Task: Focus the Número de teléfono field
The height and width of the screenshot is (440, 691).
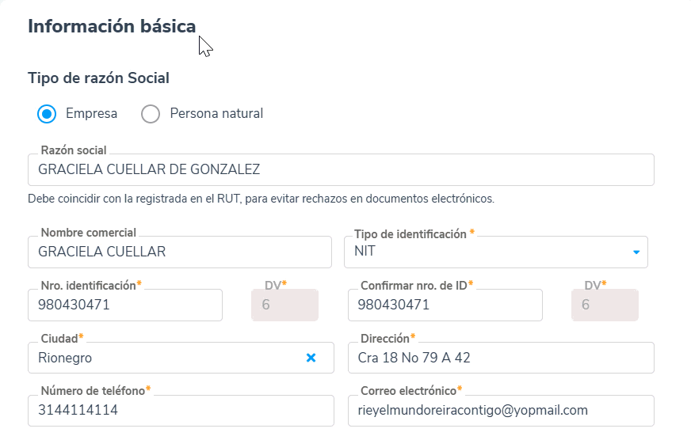Action: click(x=179, y=411)
